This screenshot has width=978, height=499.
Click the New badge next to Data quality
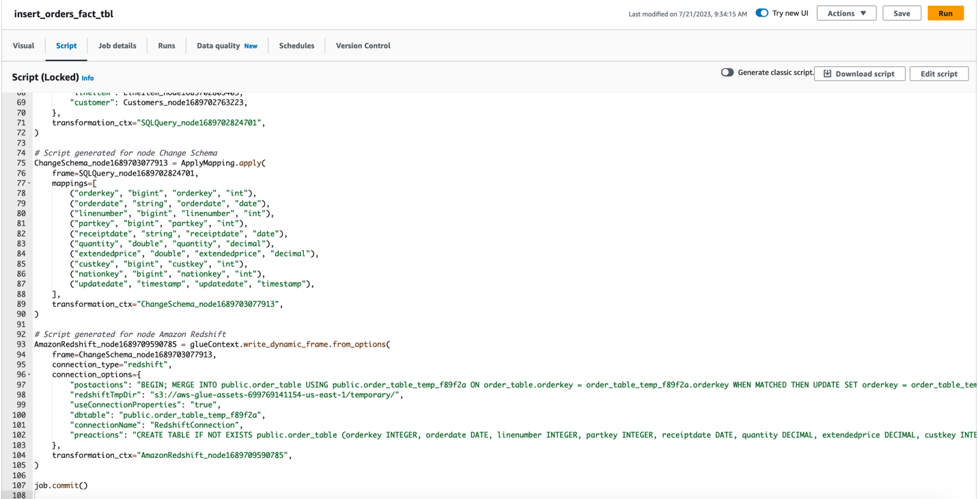coord(251,46)
